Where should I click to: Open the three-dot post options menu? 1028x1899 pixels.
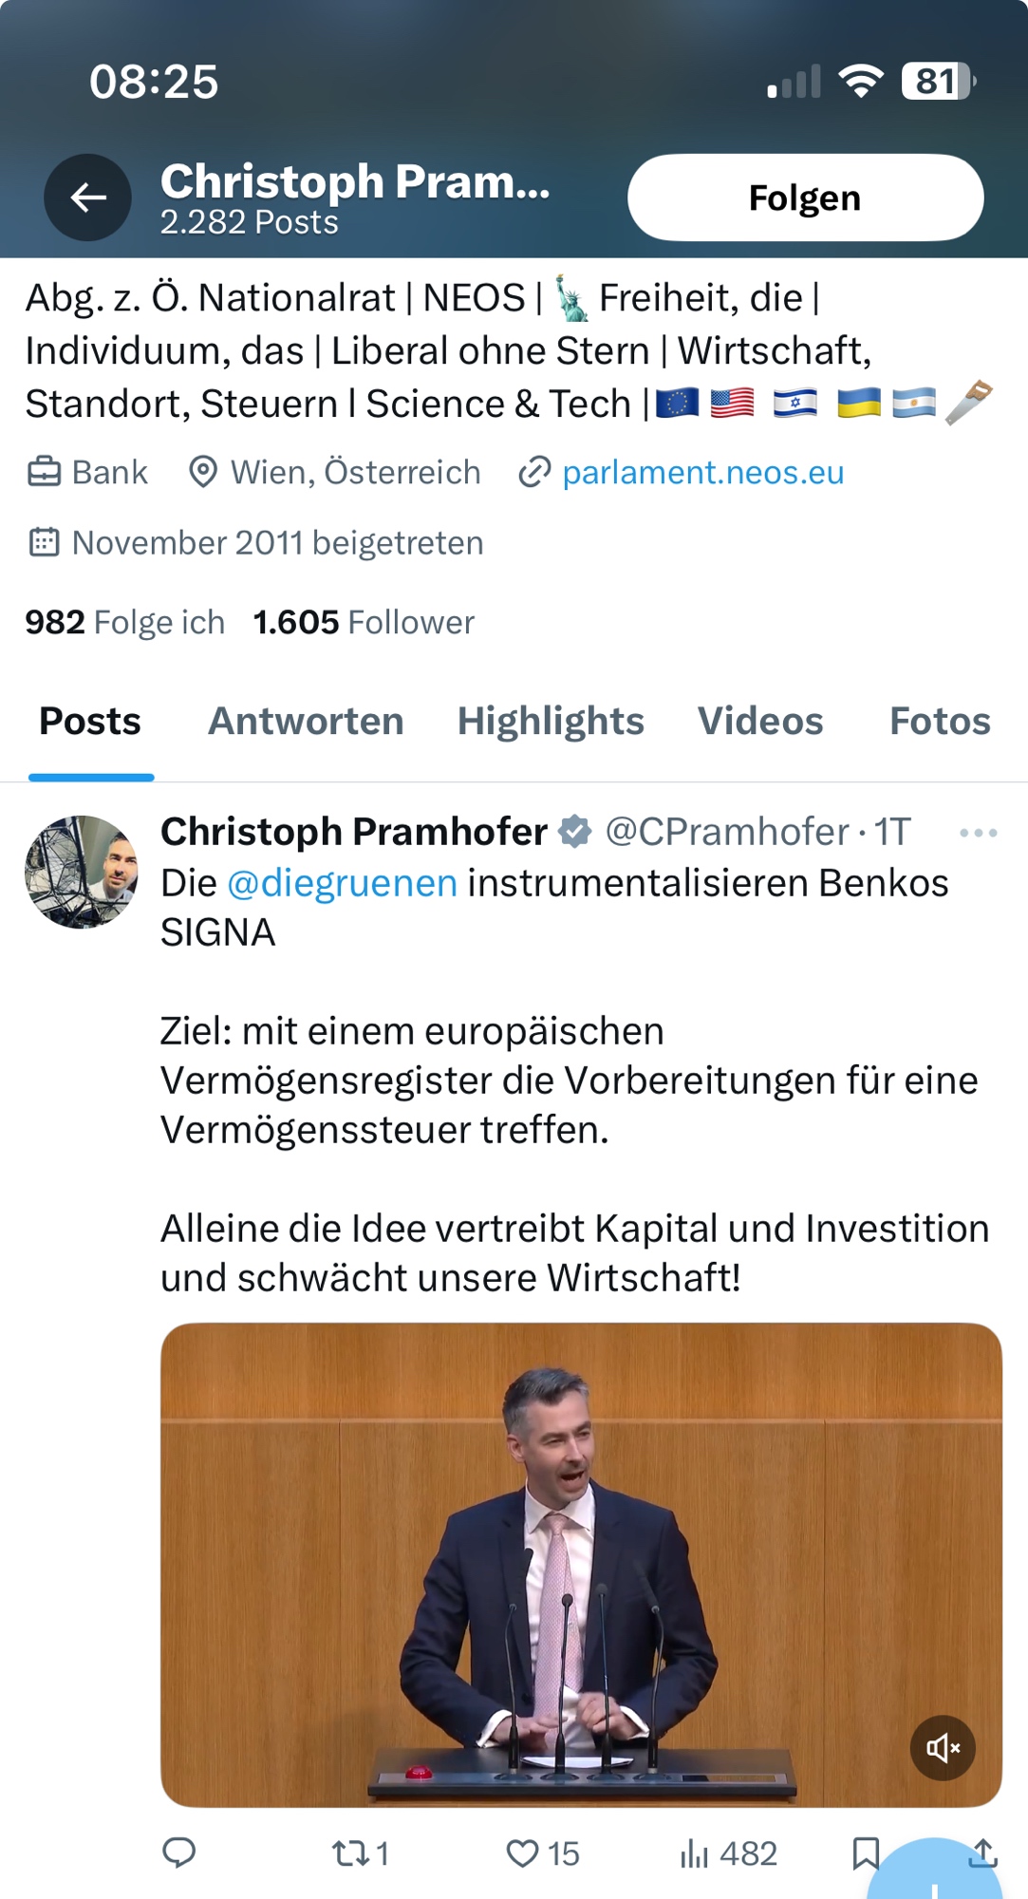pos(978,833)
